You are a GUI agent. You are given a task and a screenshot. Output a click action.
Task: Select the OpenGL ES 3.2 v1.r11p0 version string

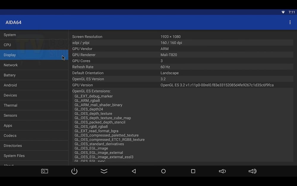[x=217, y=85]
